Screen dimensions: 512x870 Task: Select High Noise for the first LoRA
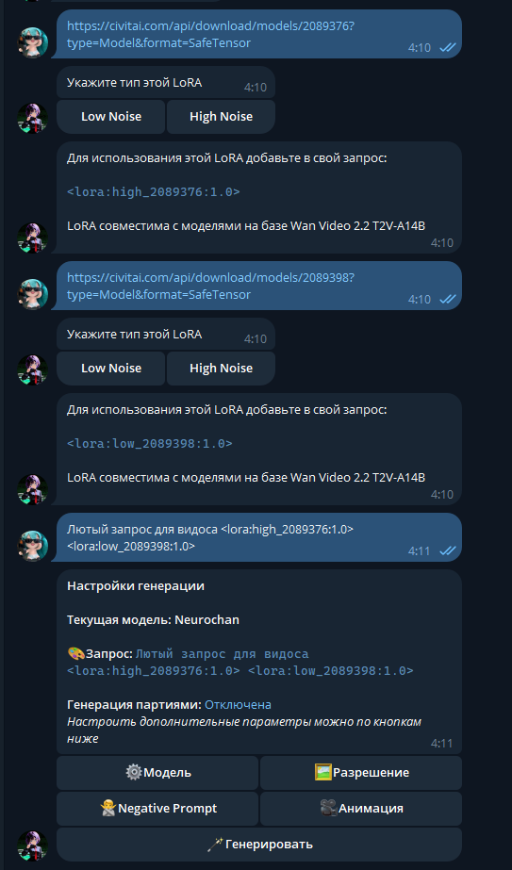tap(221, 117)
